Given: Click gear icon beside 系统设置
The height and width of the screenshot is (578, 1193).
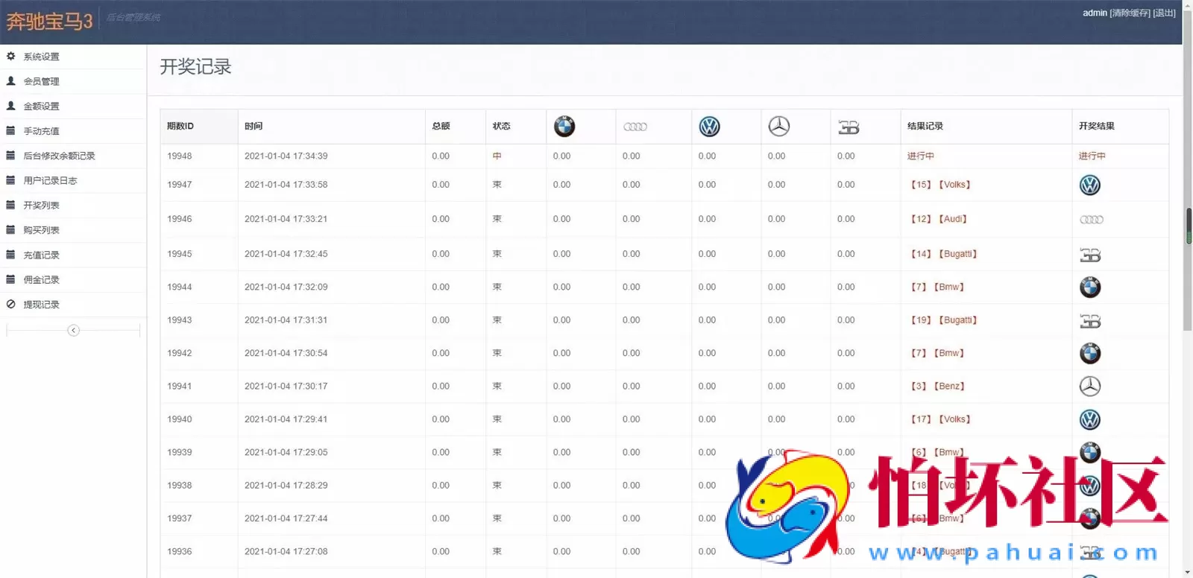Looking at the screenshot, I should pyautogui.click(x=11, y=57).
